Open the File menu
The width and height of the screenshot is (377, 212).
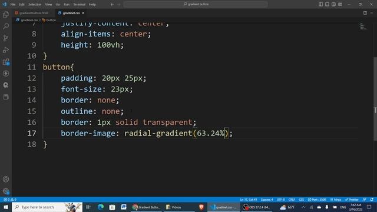pyautogui.click(x=13, y=4)
